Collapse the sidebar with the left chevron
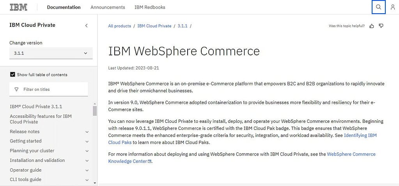Viewport: 399px width, 186px height. (x=87, y=25)
